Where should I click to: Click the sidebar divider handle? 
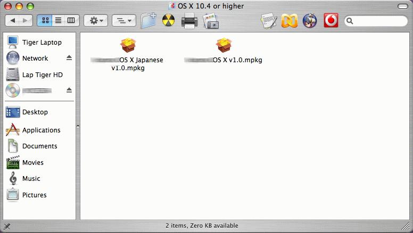tap(78, 127)
